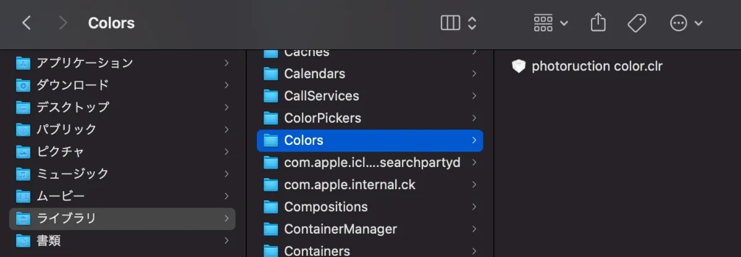
Task: Click the Back navigation arrow
Action: [26, 23]
